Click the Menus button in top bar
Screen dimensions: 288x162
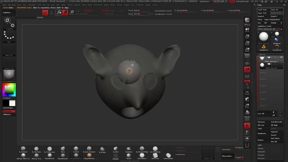point(232,1)
